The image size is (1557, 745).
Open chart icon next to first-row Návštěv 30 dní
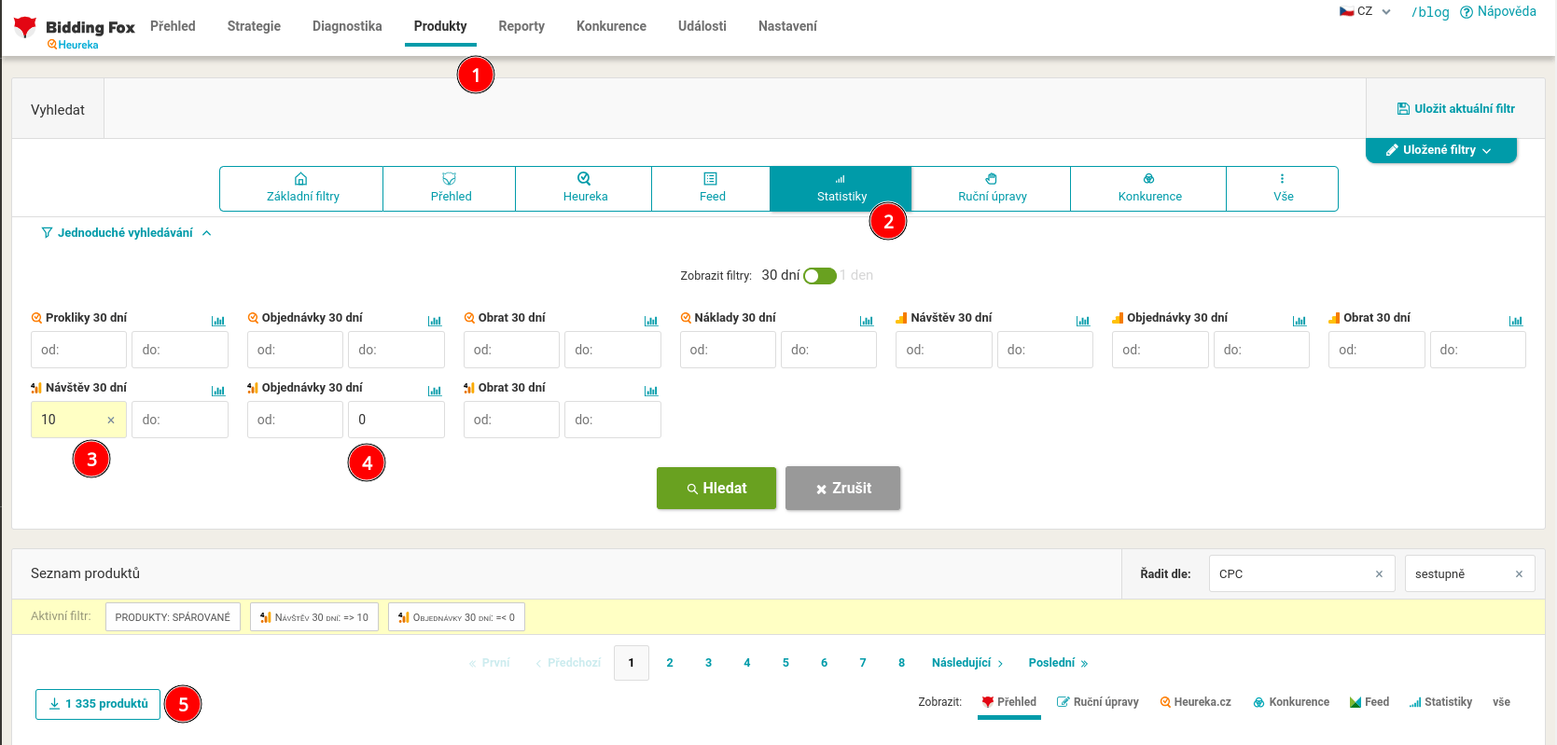coord(1083,321)
